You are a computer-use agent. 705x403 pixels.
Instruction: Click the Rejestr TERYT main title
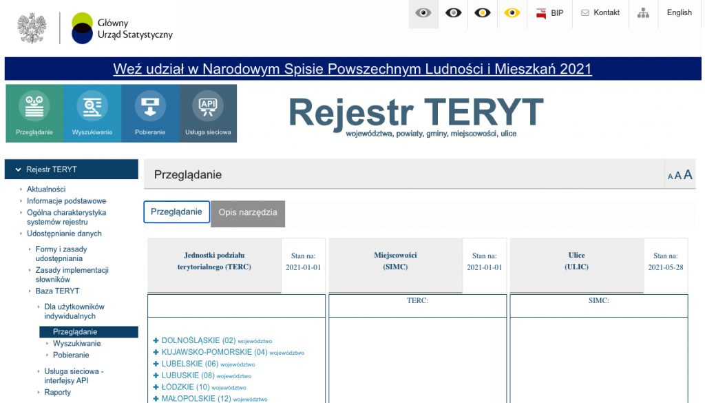pos(416,112)
